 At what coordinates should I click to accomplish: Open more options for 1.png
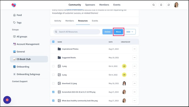point(135,66)
